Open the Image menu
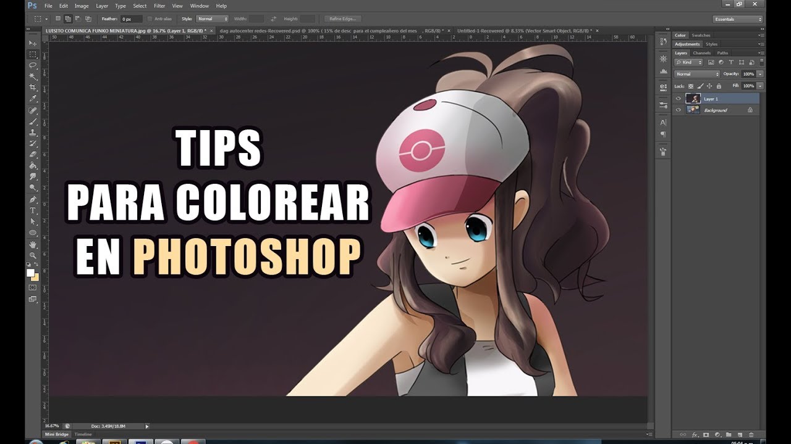This screenshot has width=791, height=444. [x=82, y=6]
